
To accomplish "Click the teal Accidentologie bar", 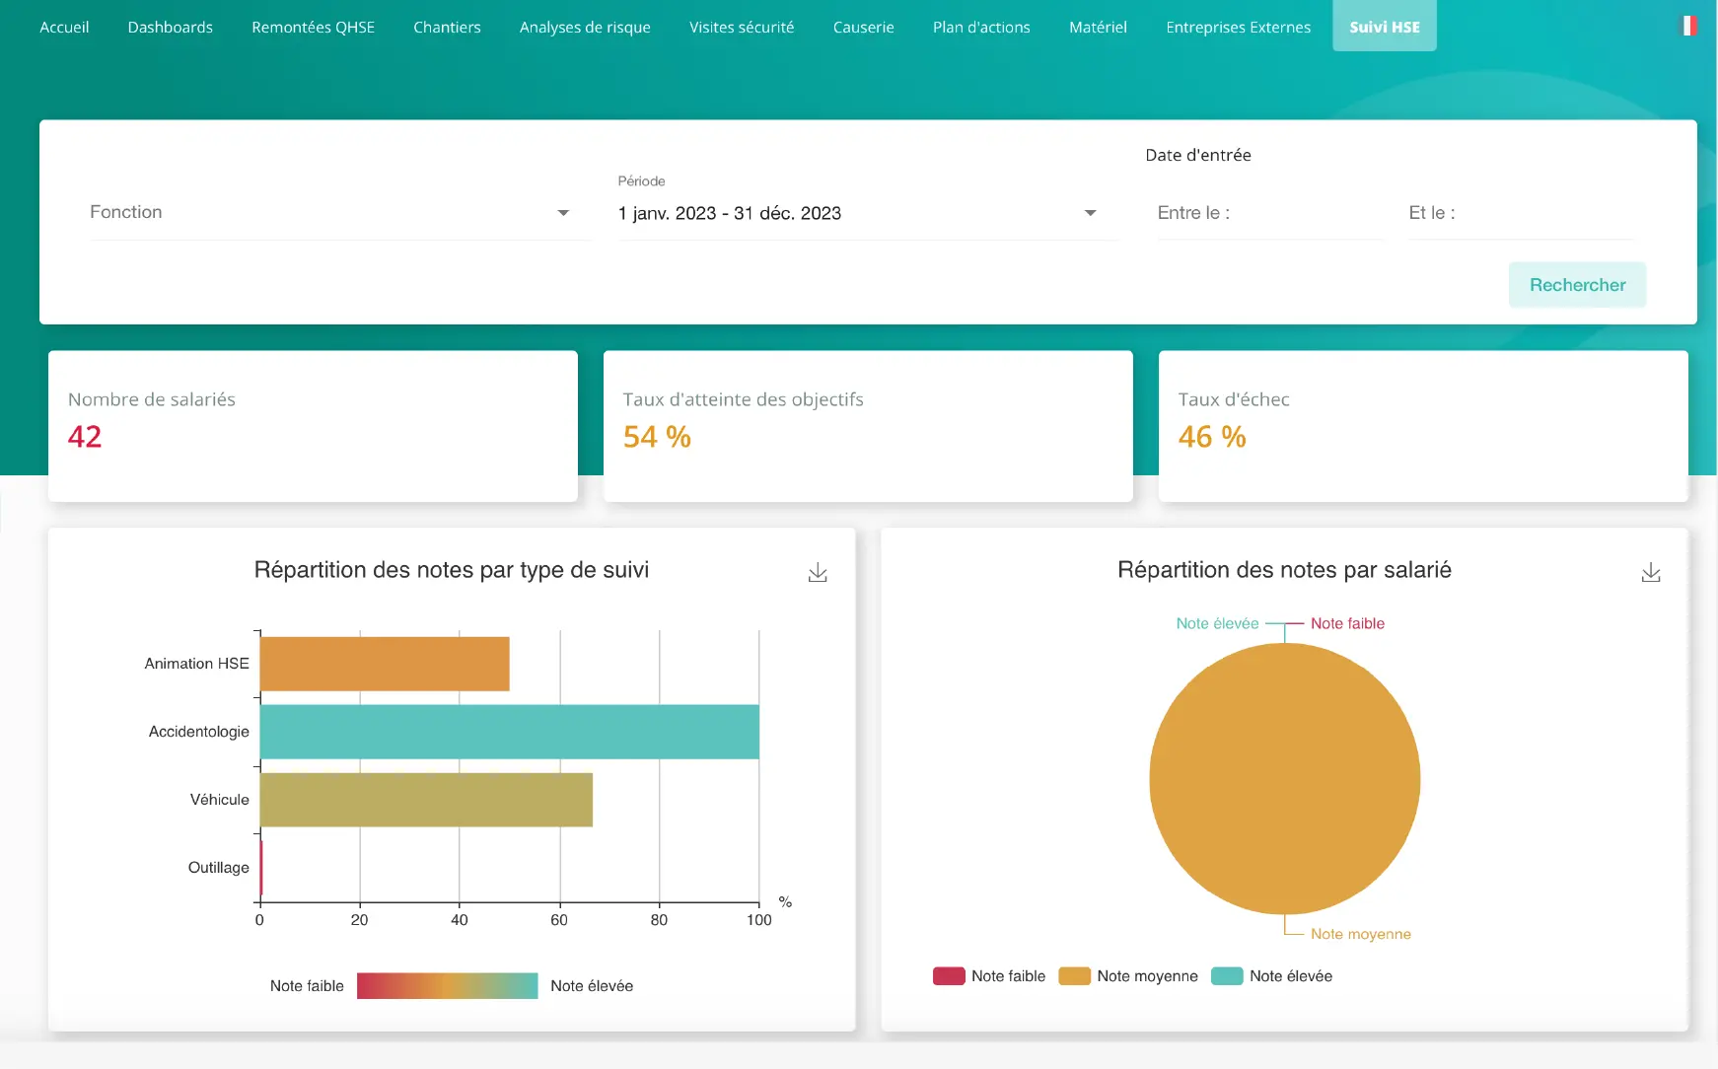I will click(509, 732).
